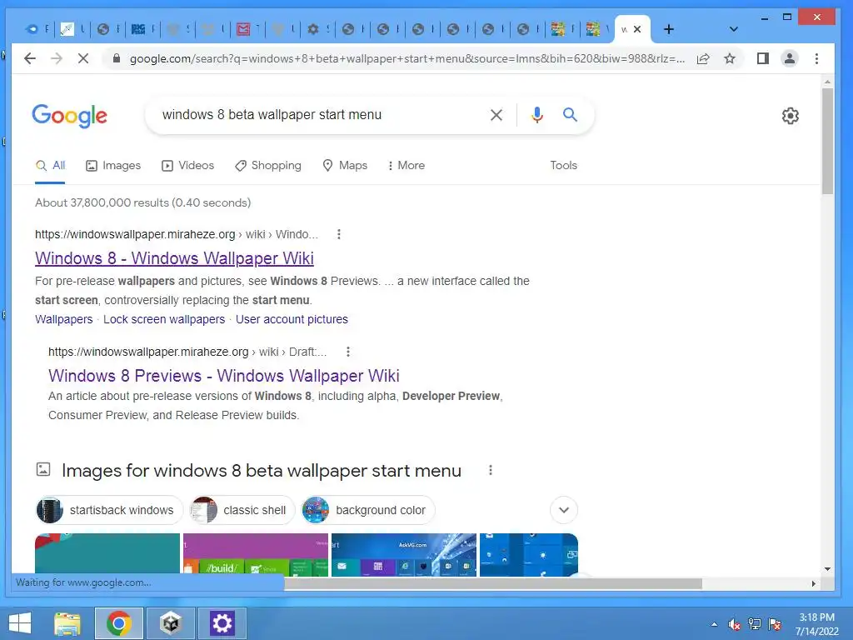Go back to the previous page
This screenshot has width=853, height=640.
tap(30, 58)
